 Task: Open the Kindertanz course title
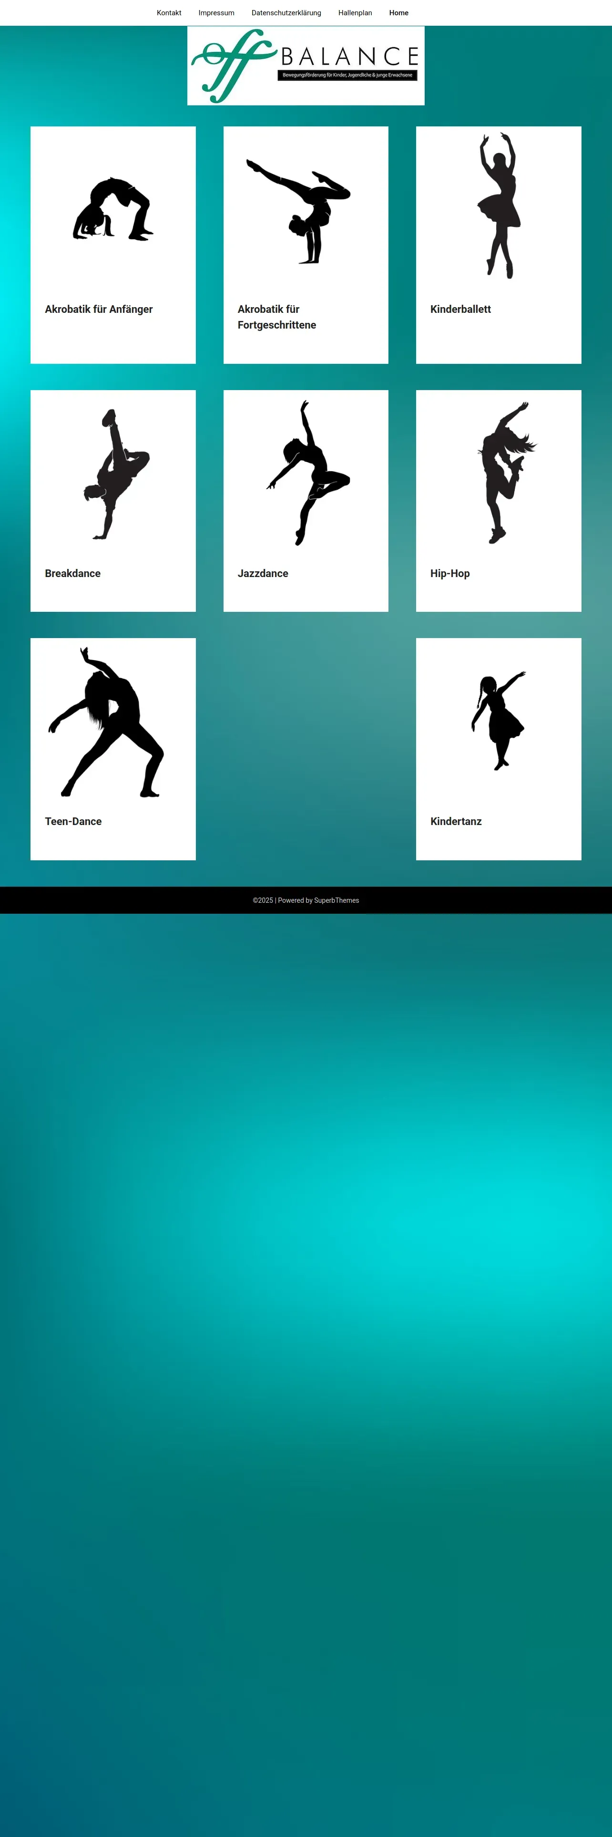pyautogui.click(x=456, y=822)
